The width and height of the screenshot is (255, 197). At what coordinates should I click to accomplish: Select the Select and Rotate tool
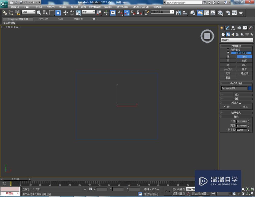71,13
